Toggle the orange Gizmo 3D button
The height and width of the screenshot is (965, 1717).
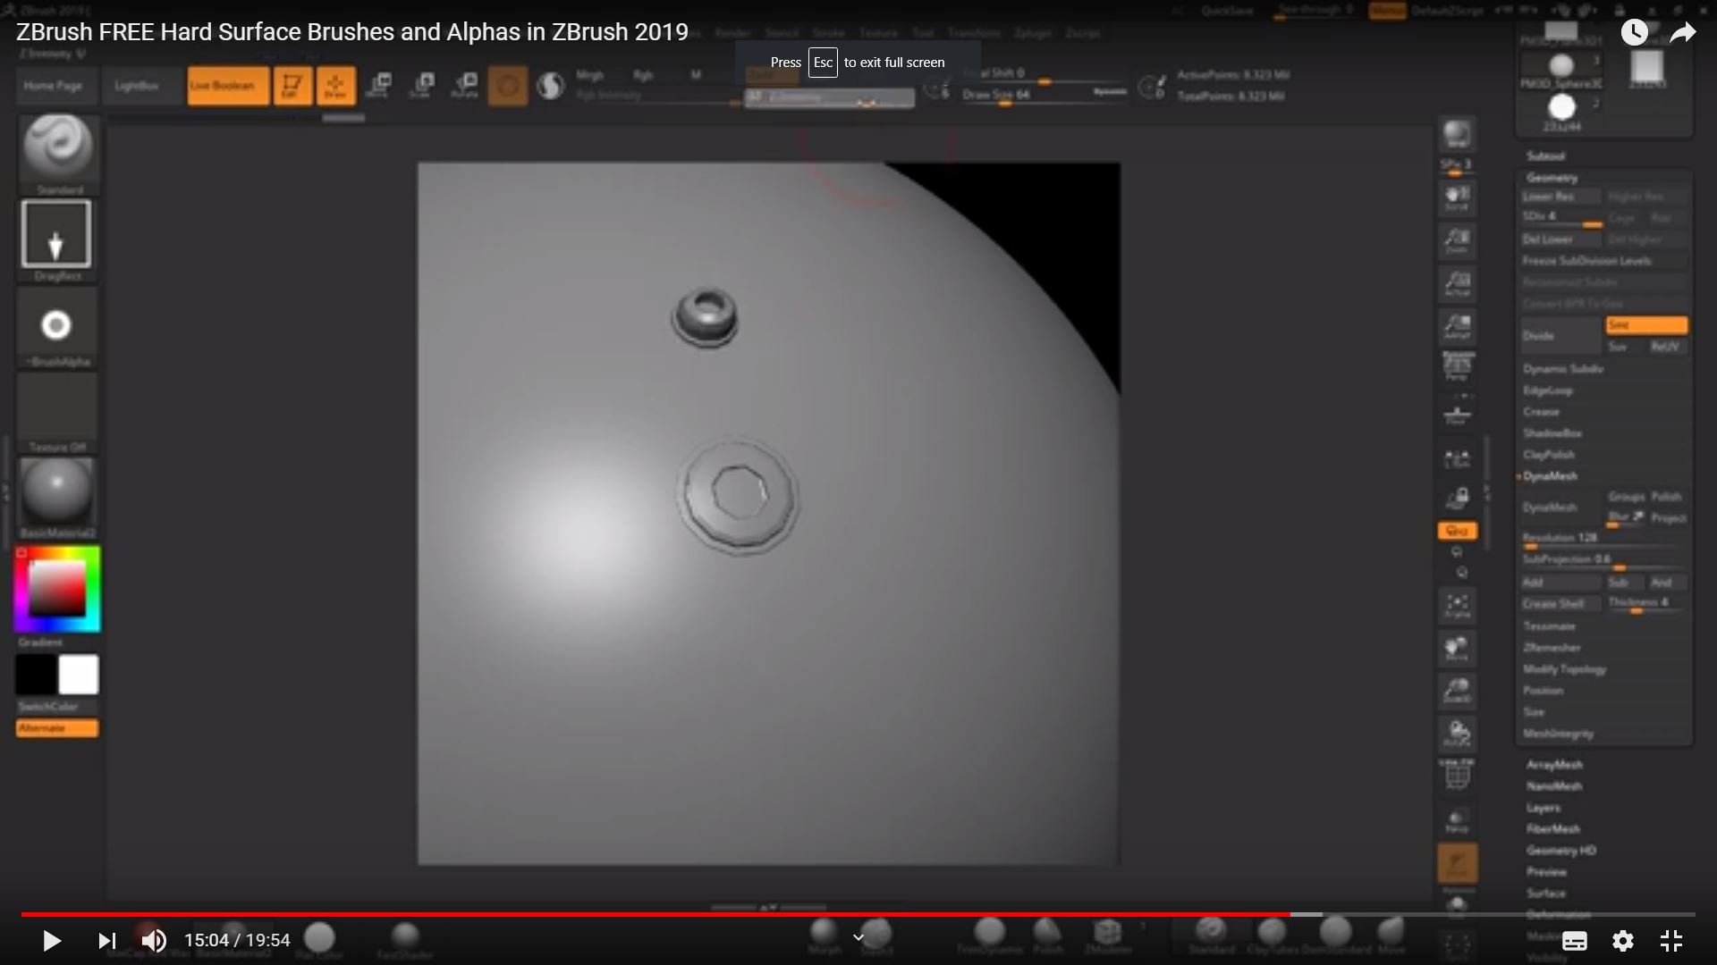(507, 86)
